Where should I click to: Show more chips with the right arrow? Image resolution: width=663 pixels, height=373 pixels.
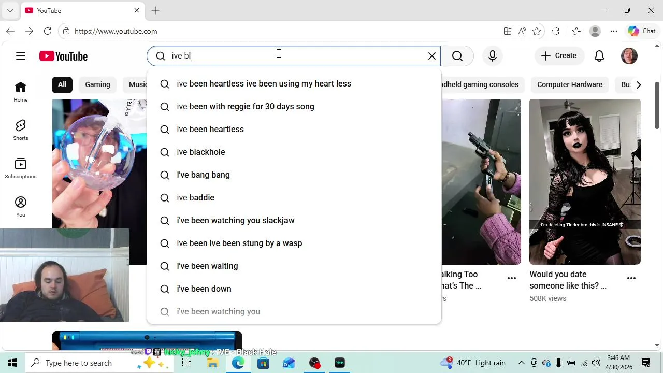coord(639,84)
